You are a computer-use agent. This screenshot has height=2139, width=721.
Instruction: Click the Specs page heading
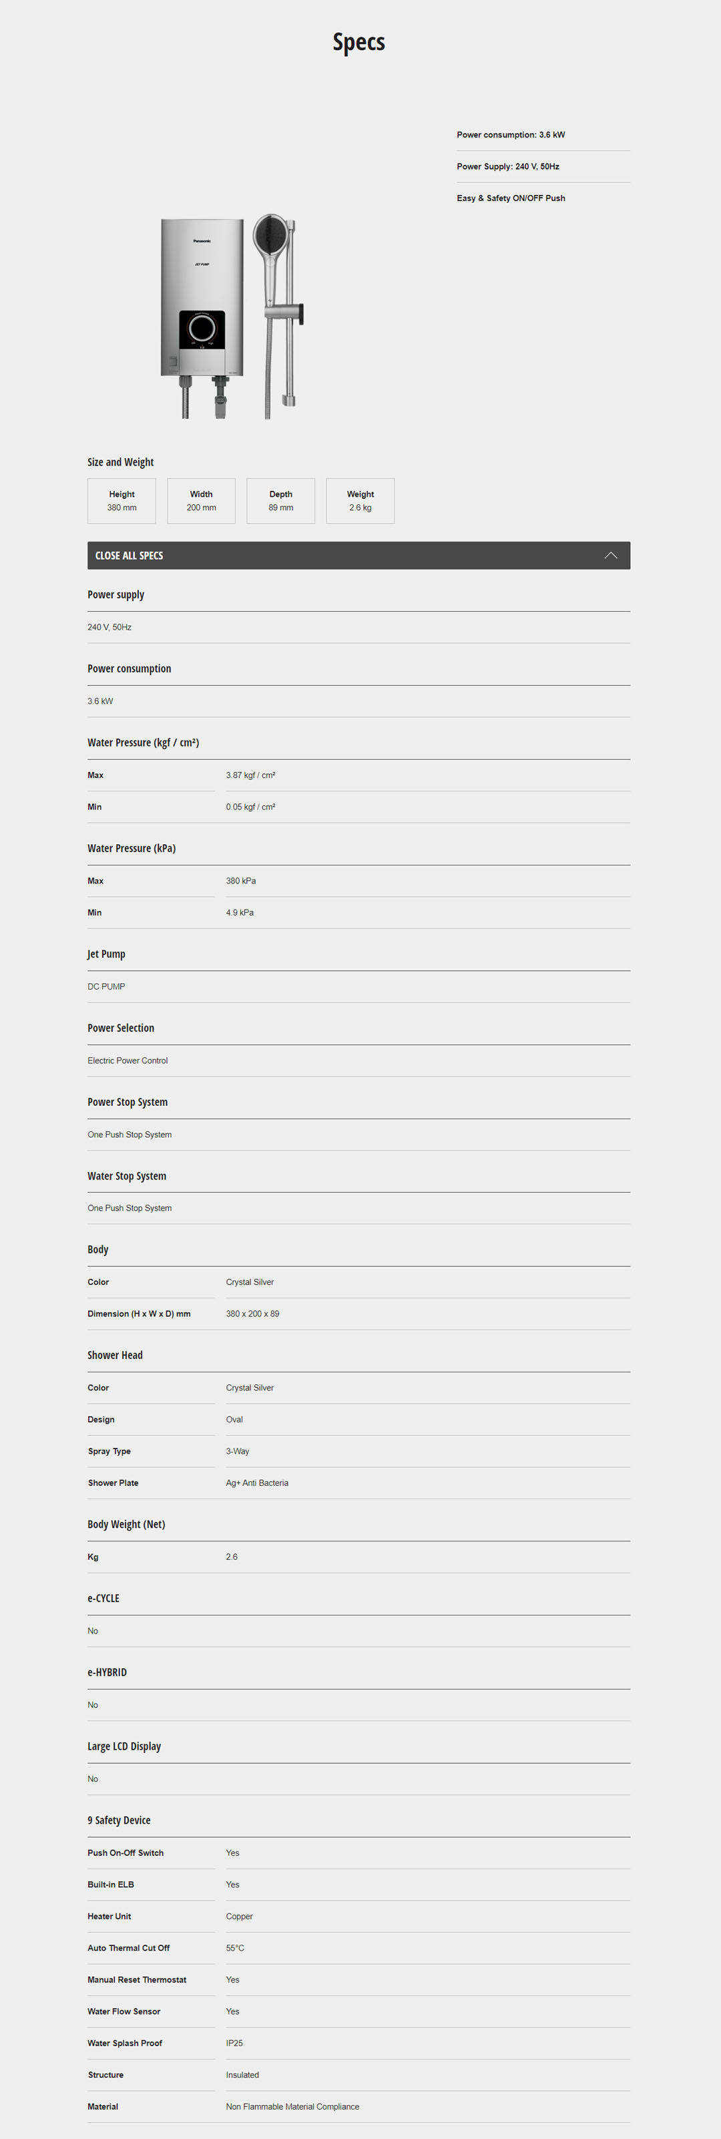pos(358,42)
